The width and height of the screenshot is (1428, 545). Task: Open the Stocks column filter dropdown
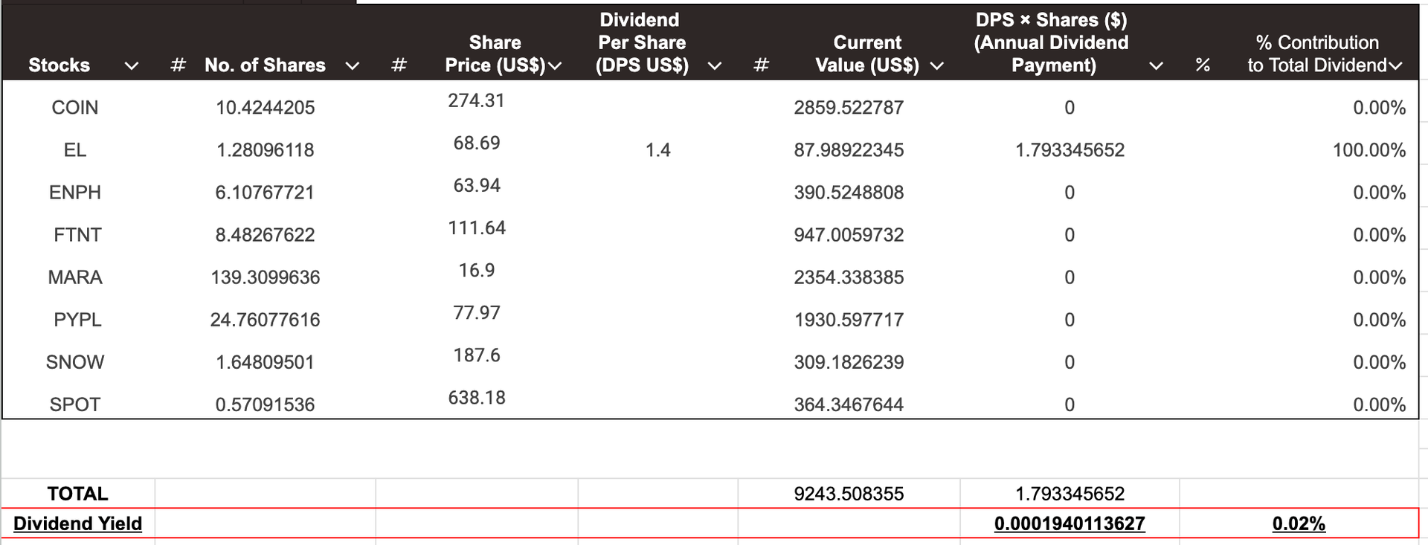tap(132, 66)
